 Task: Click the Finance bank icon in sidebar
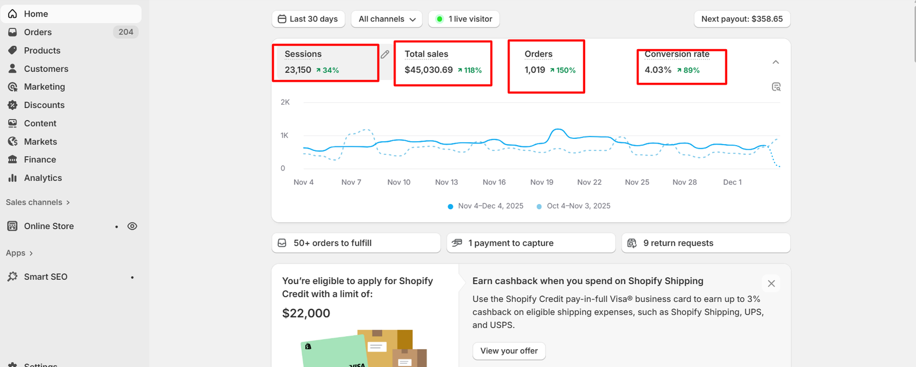click(13, 159)
